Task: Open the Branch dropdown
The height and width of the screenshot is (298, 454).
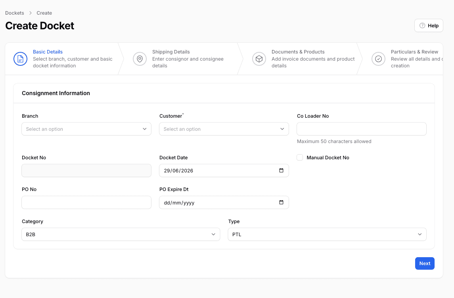Action: click(86, 129)
